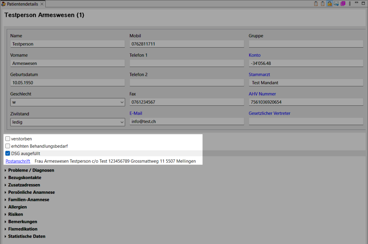
Task: Open the Geschlecht dropdown
Action: coord(68,102)
